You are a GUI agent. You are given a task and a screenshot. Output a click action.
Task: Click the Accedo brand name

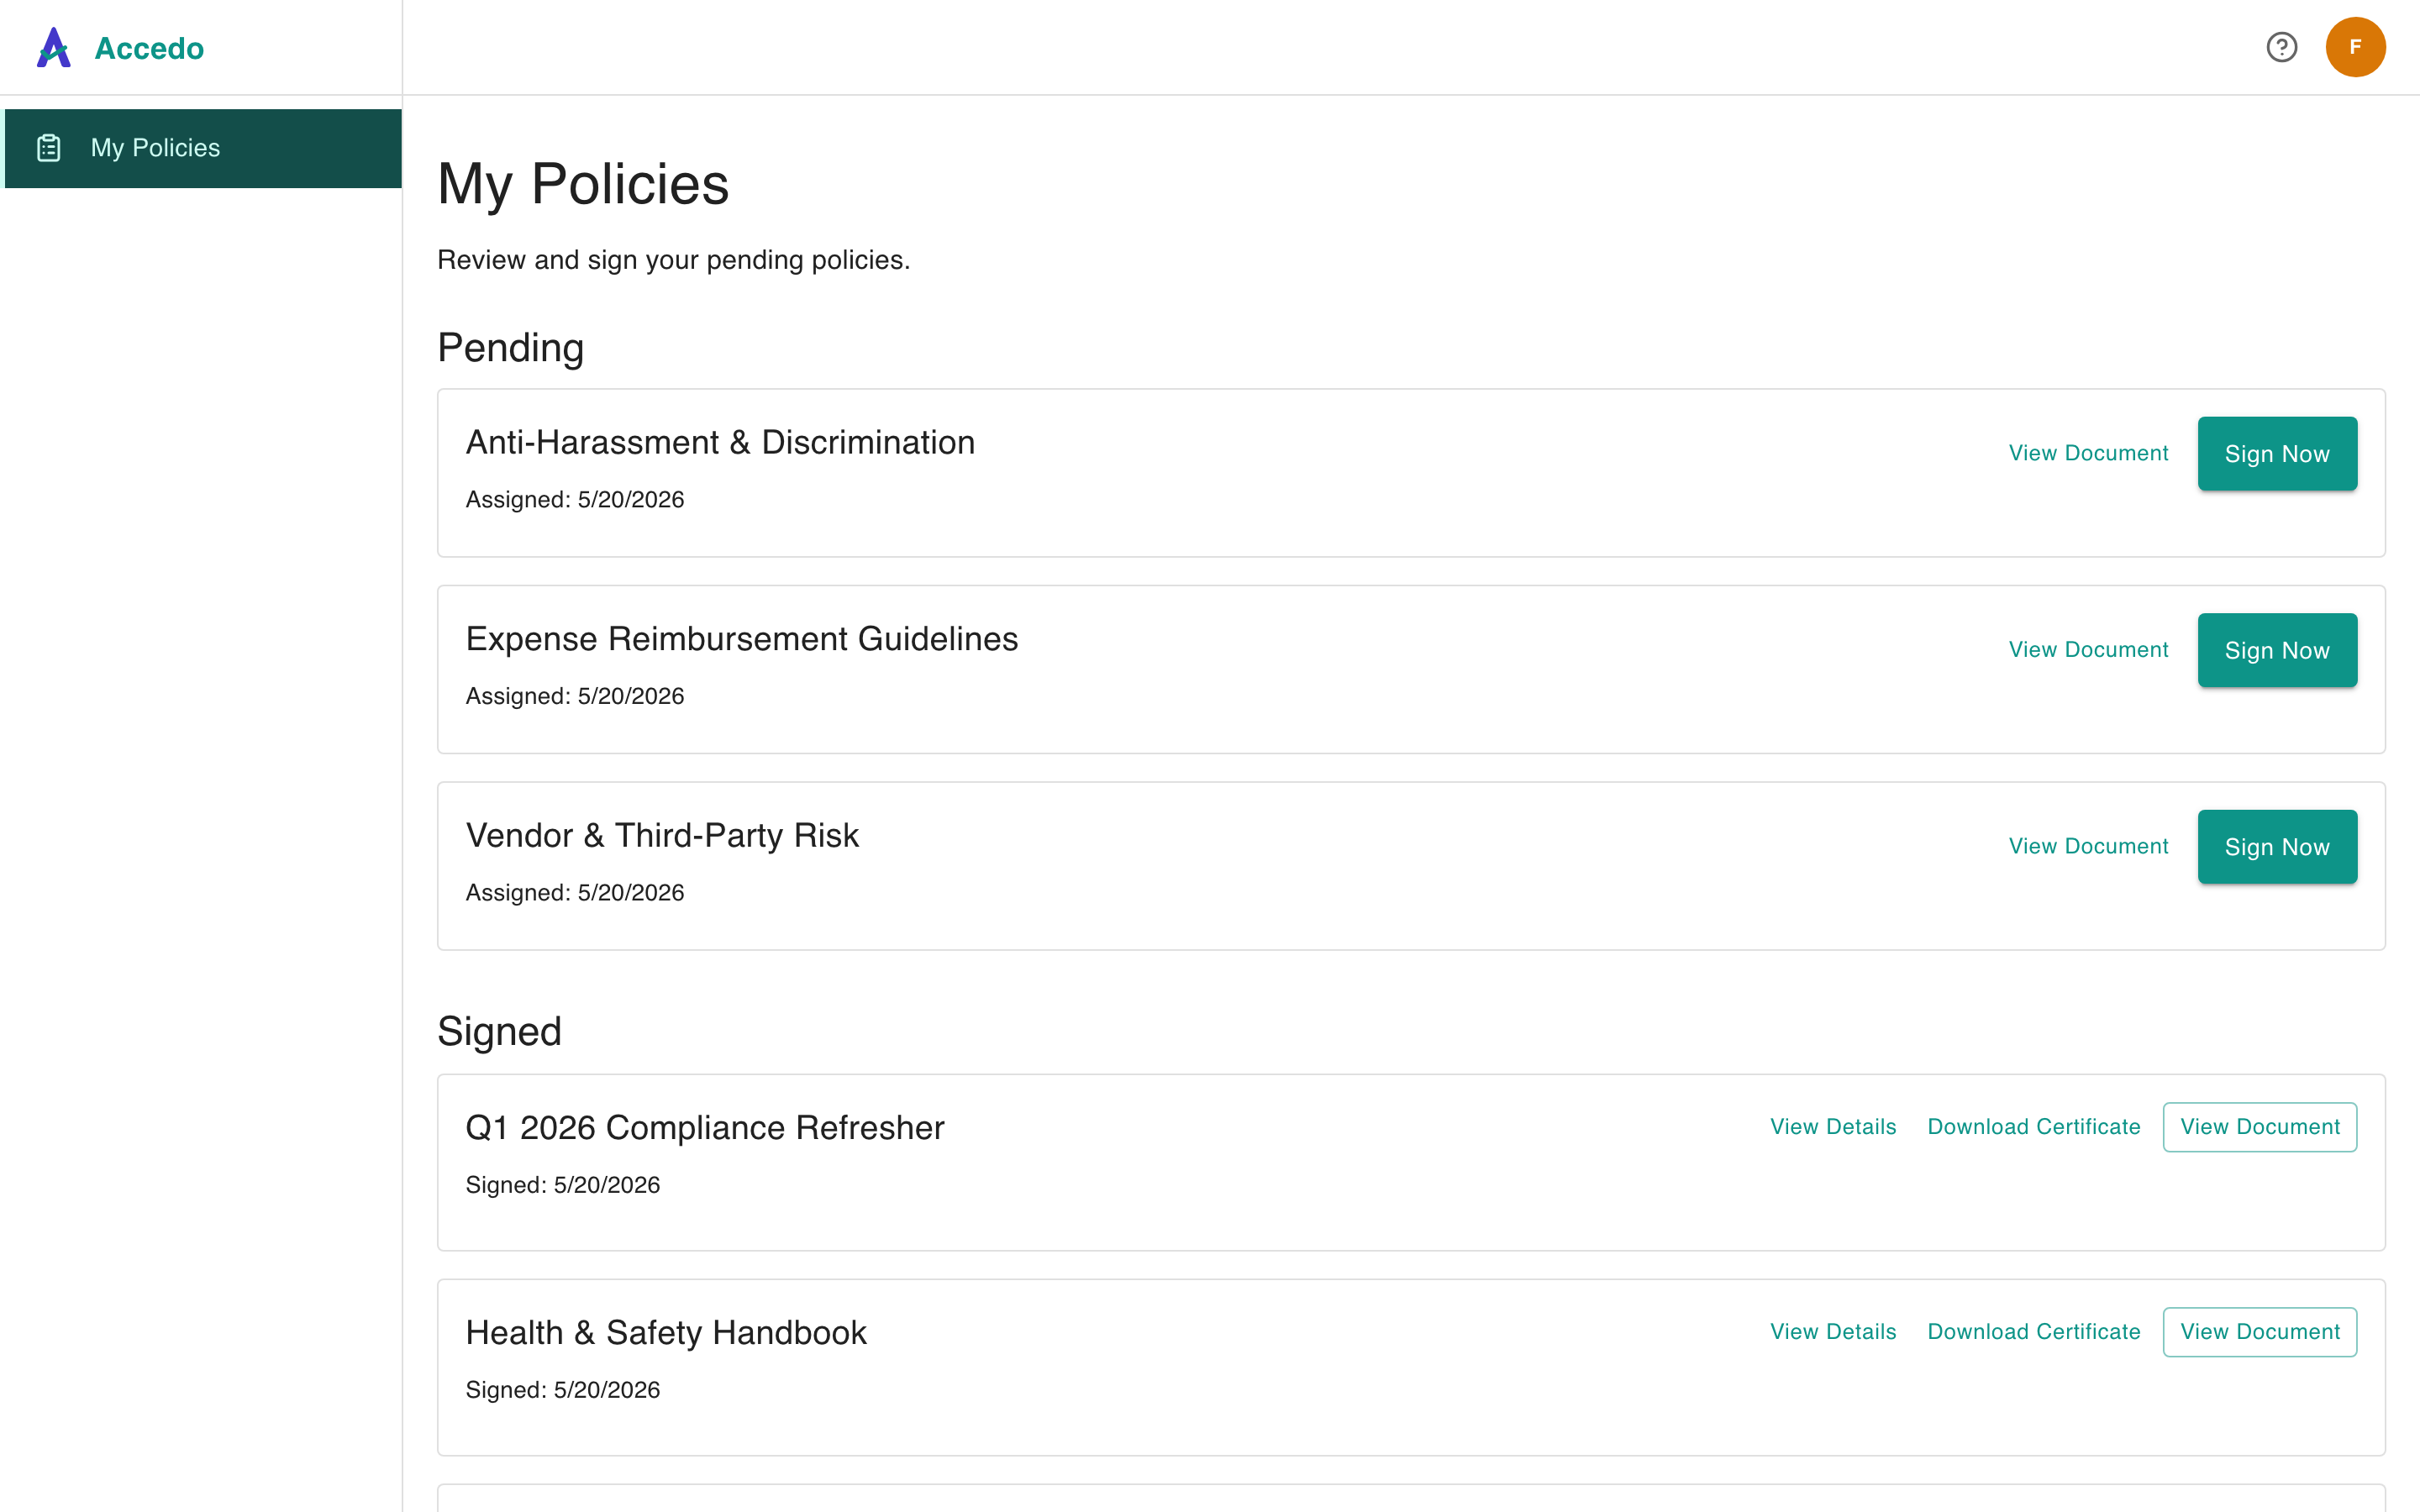pos(149,48)
